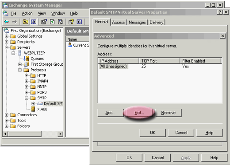This screenshot has width=230, height=165.
Task: Open the View menu
Action: click(x=42, y=13)
